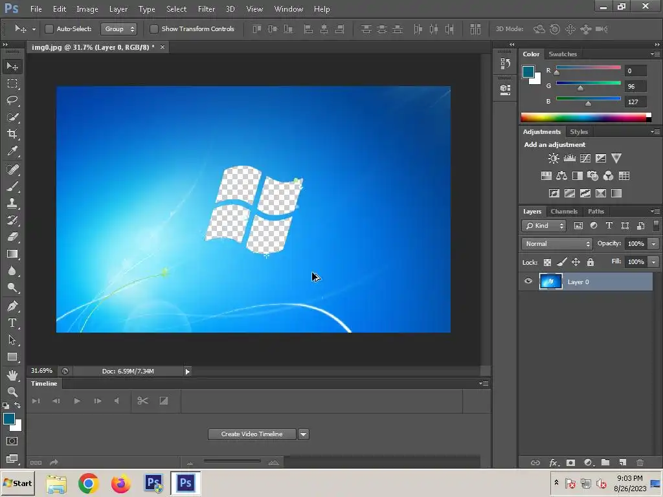Select the Crop tool
This screenshot has height=497, width=663.
click(12, 134)
